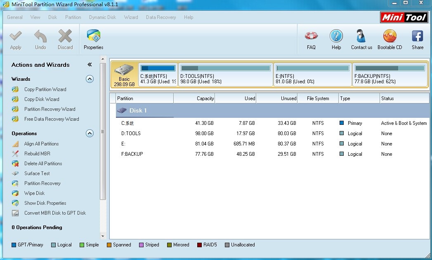
Task: Select the F:BACKUP partition row
Action: coord(272,154)
